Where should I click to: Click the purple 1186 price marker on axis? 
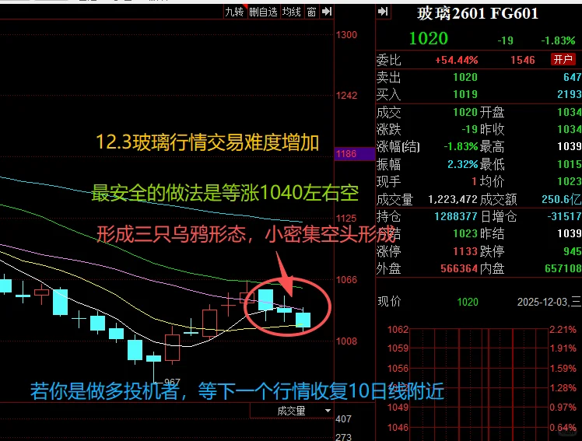[x=355, y=153]
